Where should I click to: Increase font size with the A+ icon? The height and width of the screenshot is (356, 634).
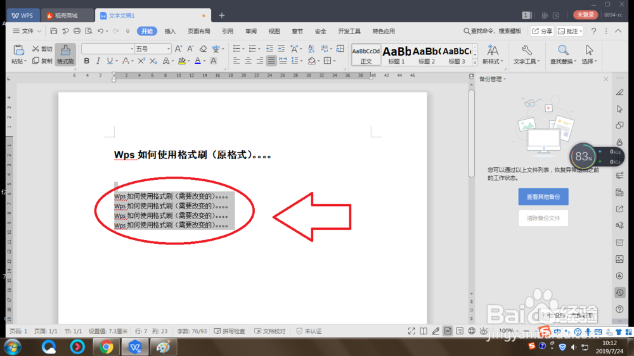178,49
